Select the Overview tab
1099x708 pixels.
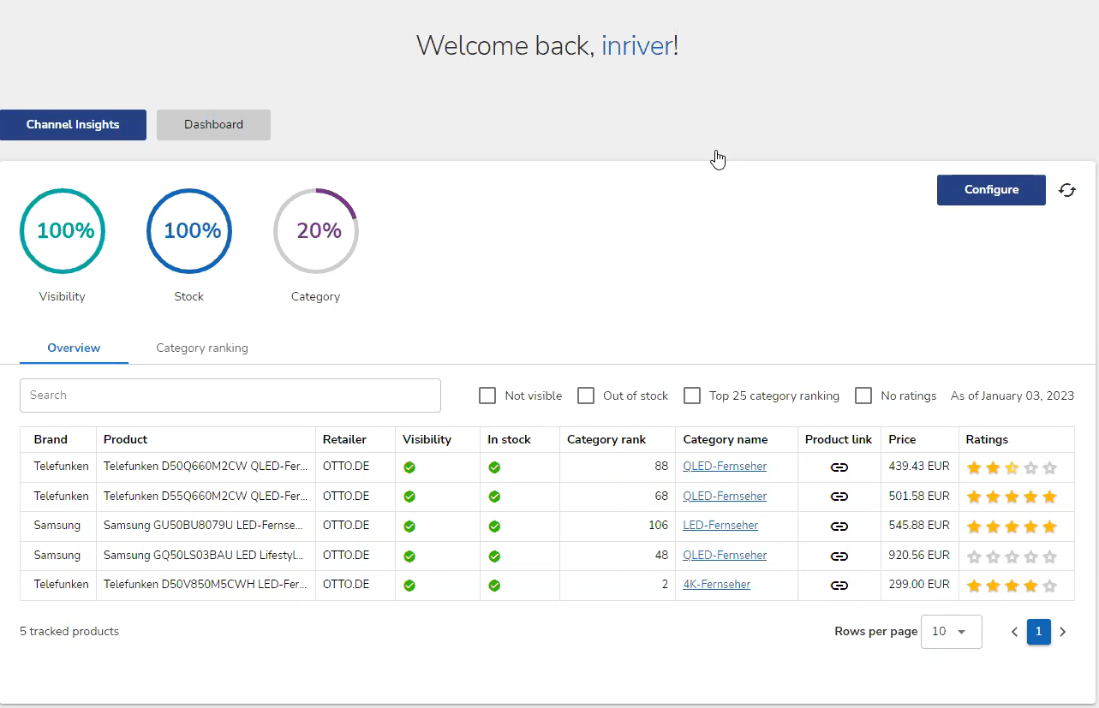(74, 348)
